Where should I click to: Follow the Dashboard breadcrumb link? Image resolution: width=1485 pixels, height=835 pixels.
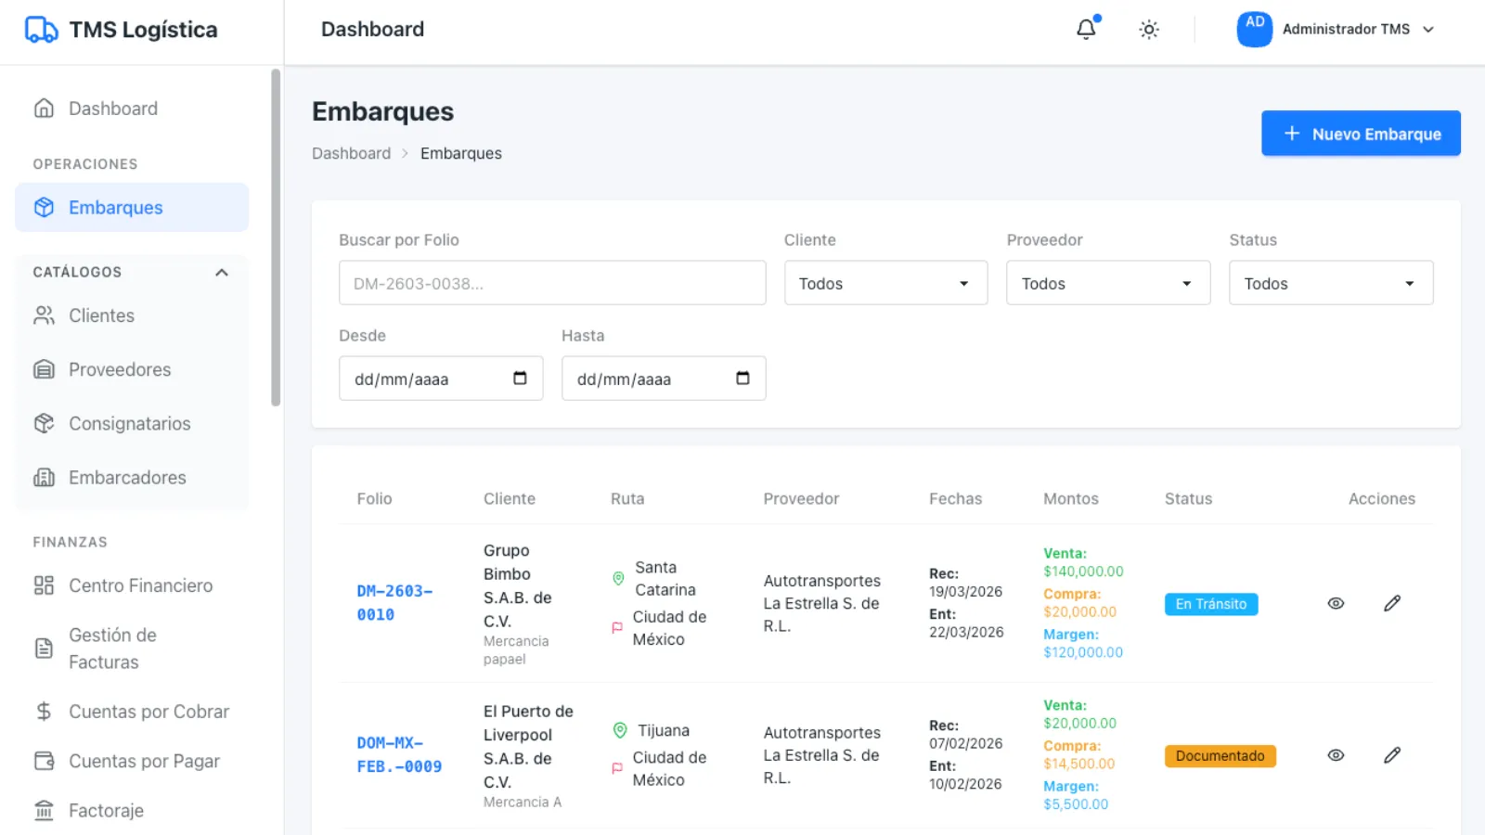pyautogui.click(x=351, y=153)
